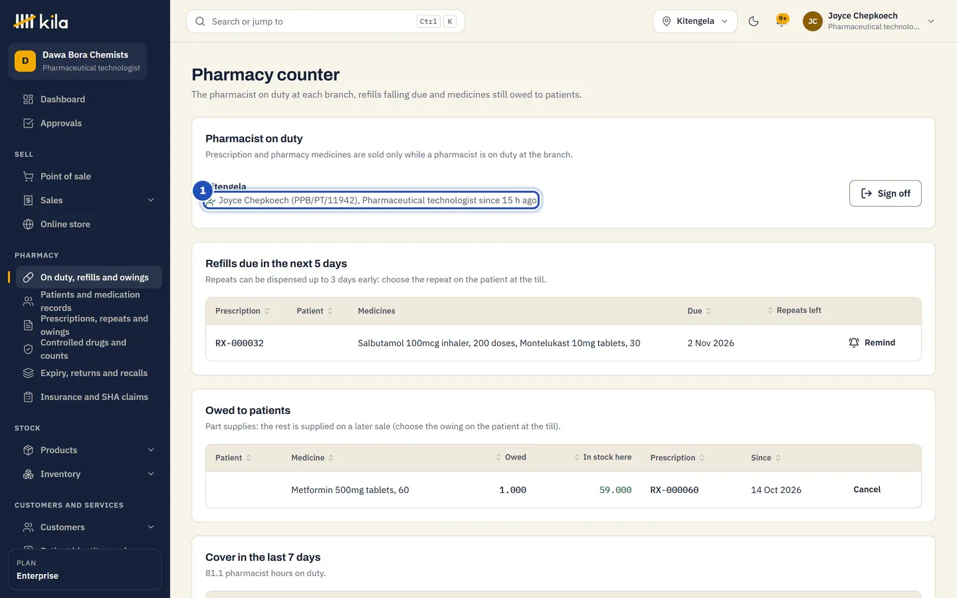Sort owings by Prescription column
The image size is (957, 598).
pyautogui.click(x=677, y=458)
